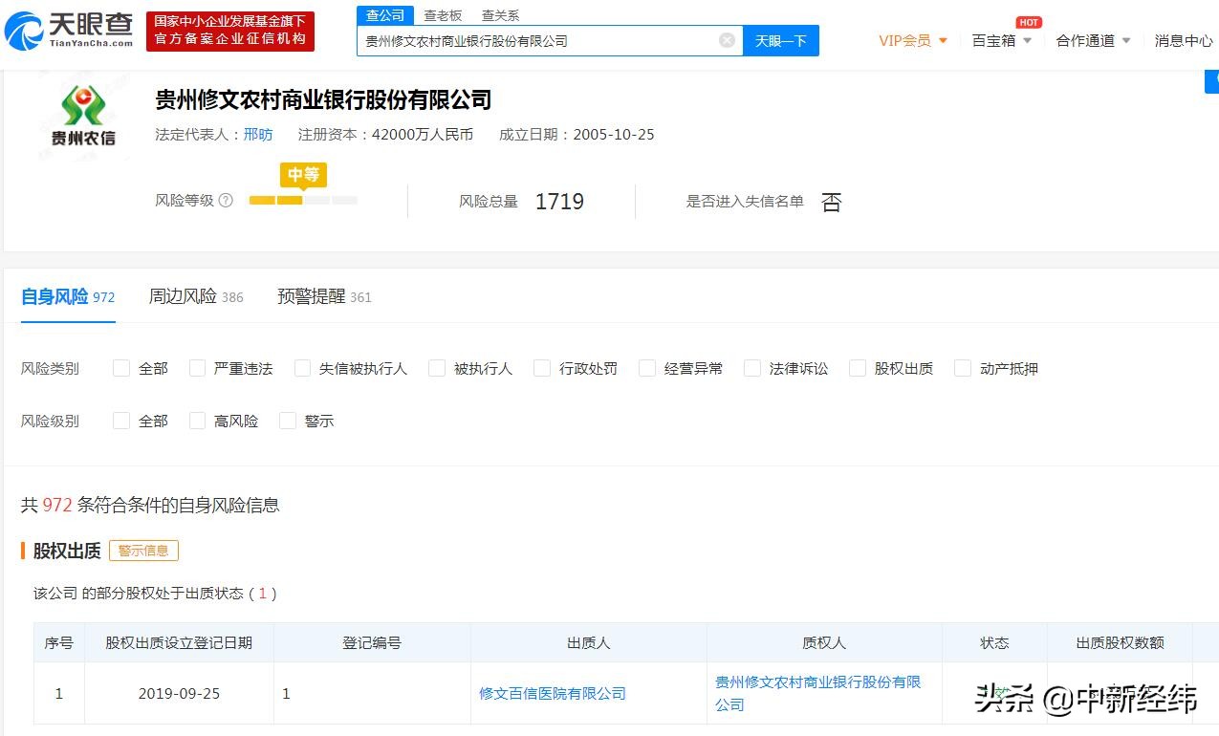Screen dimensions: 1219x736
Task: Check the 经营异常 filter
Action: 647,368
